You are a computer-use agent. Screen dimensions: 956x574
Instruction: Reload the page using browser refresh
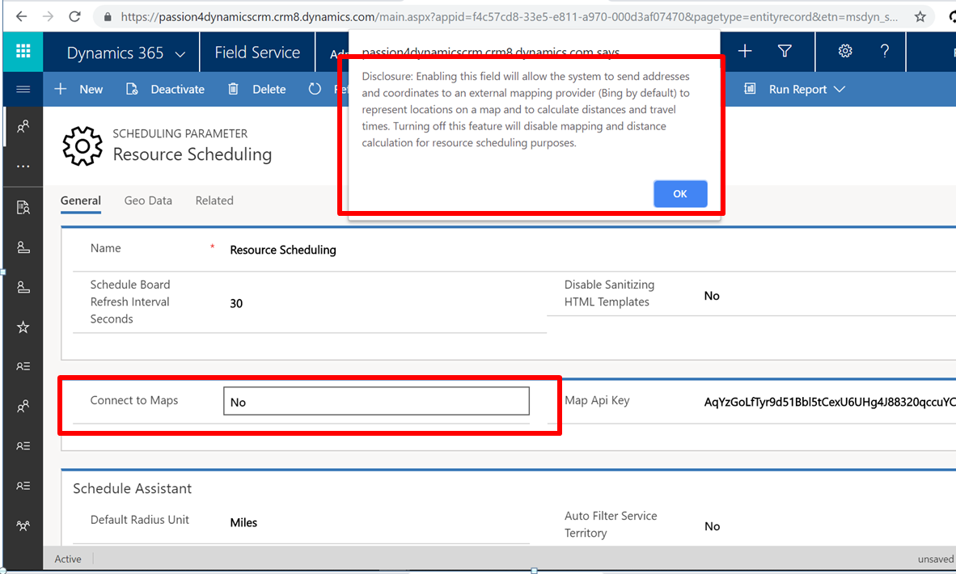pos(74,16)
